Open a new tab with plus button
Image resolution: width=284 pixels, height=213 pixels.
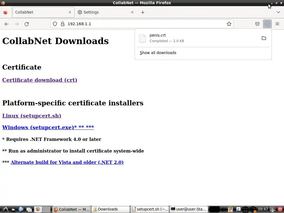click(x=143, y=12)
